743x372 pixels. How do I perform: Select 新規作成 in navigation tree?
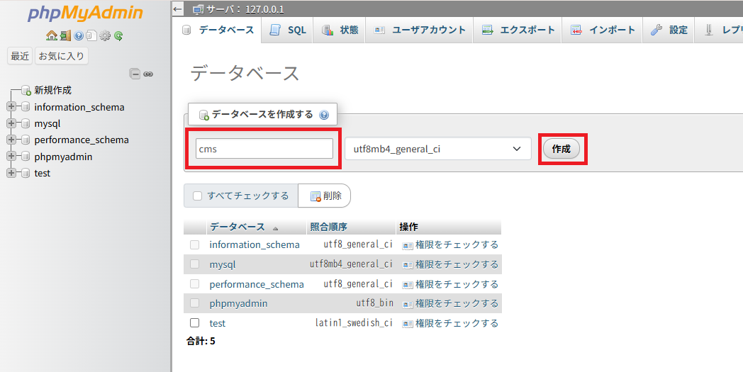pos(52,90)
